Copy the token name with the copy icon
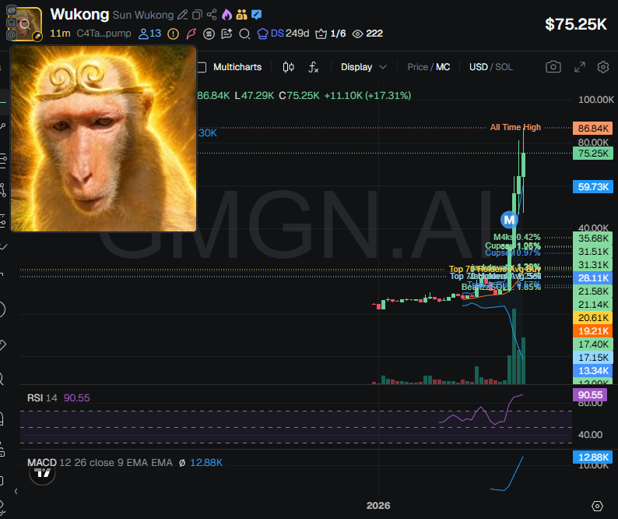The image size is (618, 519). click(197, 15)
